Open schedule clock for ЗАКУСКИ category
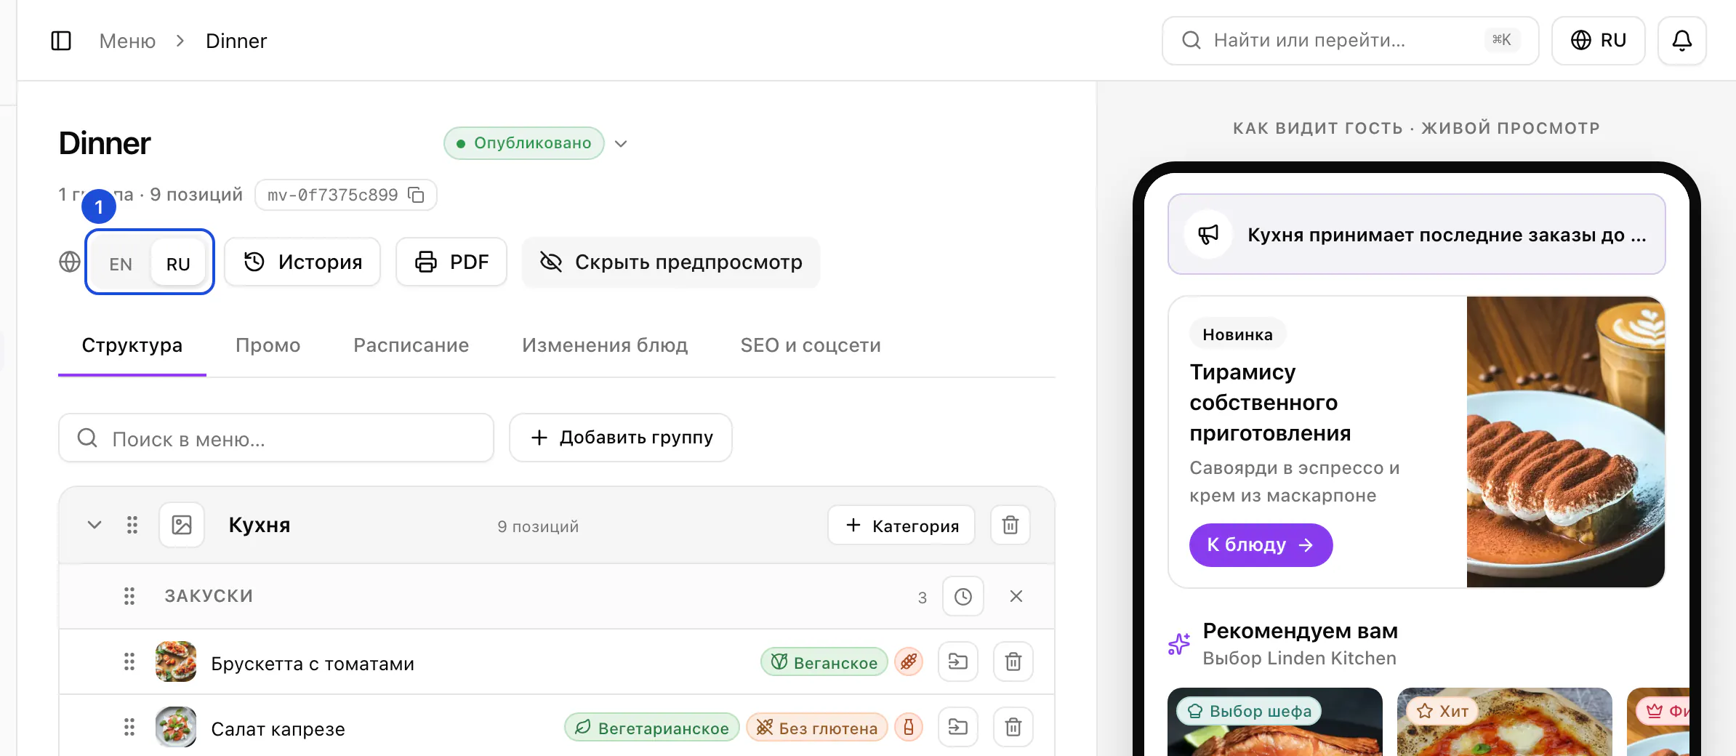The width and height of the screenshot is (1736, 756). coord(963,597)
